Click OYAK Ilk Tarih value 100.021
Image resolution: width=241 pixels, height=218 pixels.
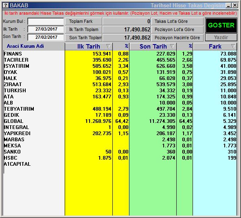click(102, 72)
